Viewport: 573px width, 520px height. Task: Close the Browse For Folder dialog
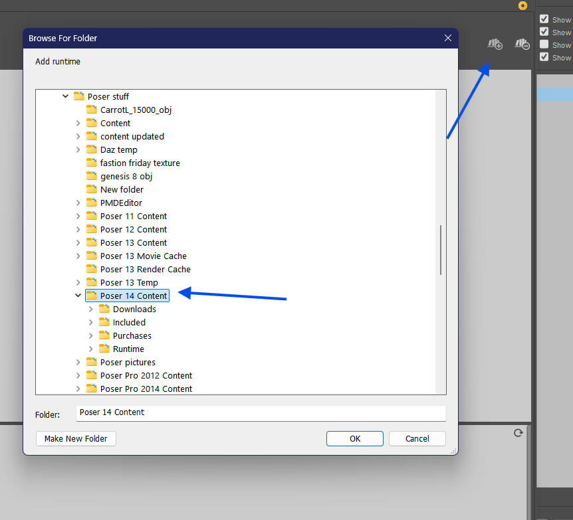coord(448,38)
